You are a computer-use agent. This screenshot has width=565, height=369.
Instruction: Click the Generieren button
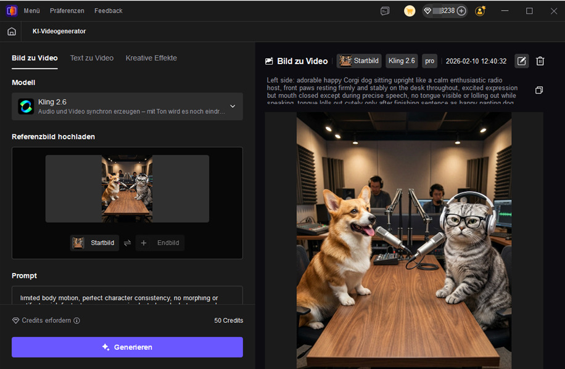127,347
